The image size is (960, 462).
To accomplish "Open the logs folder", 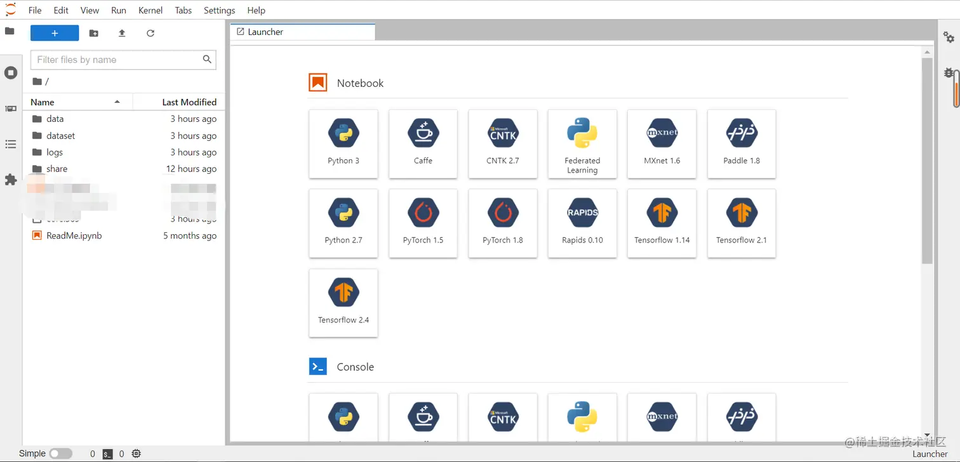I will coord(124,152).
